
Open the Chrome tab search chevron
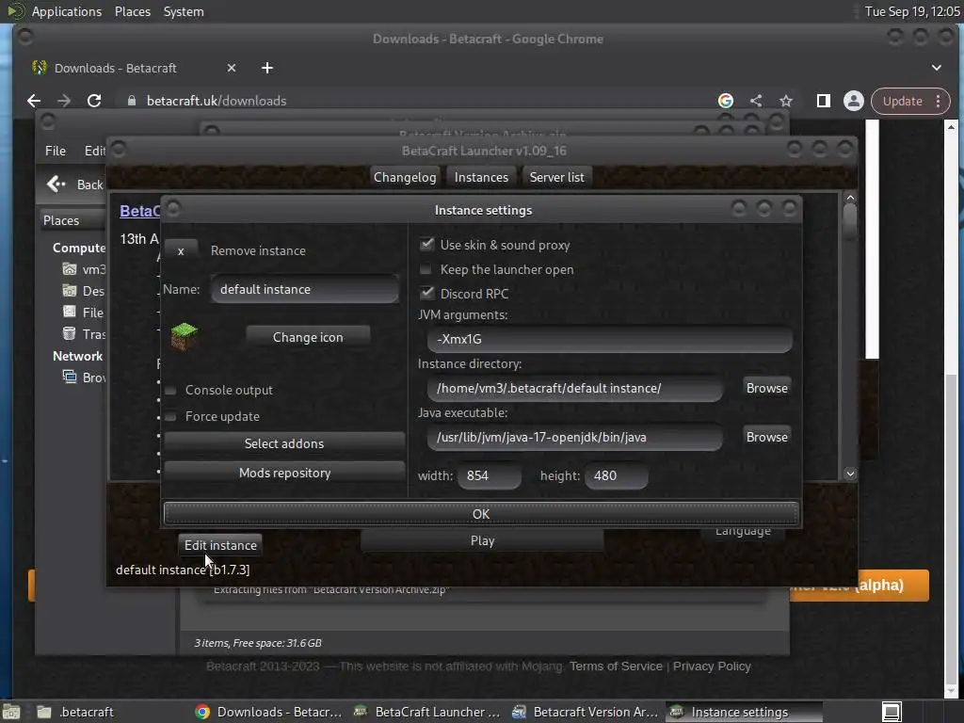point(937,68)
